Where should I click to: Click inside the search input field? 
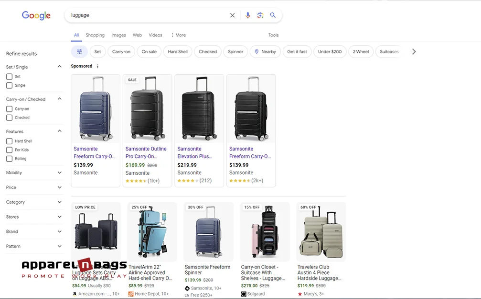coord(143,15)
